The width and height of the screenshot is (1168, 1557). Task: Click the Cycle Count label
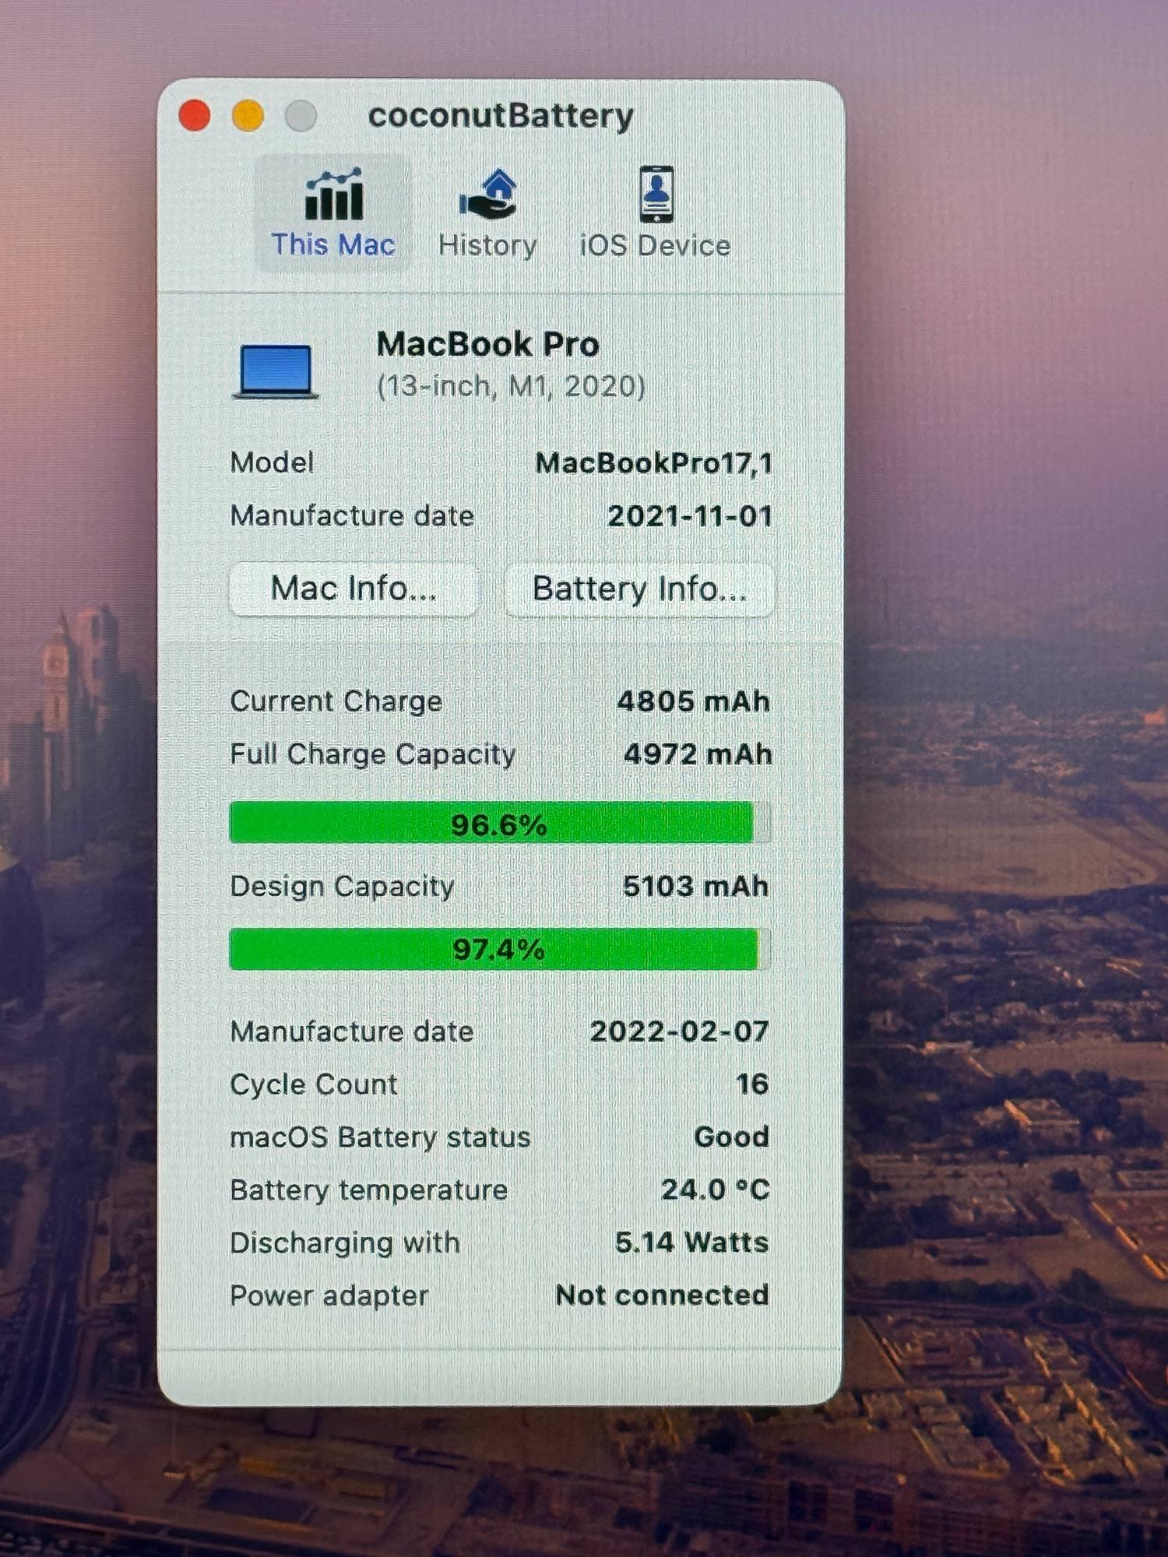coord(314,1085)
